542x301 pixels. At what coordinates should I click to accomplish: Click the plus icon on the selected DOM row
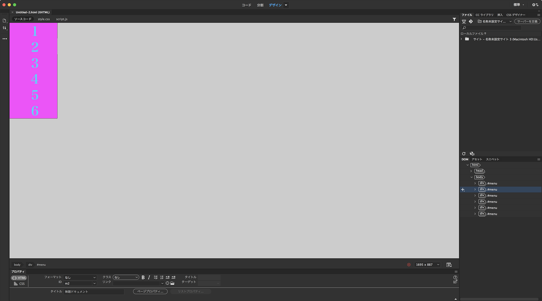(x=463, y=190)
